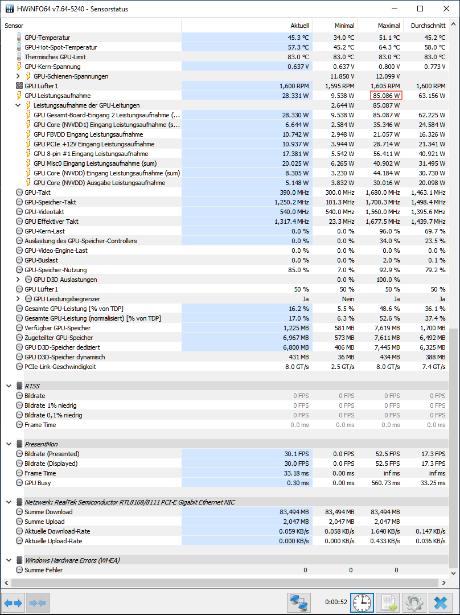
Task: Collapse the RTSS sensor section
Action: pyautogui.click(x=9, y=386)
